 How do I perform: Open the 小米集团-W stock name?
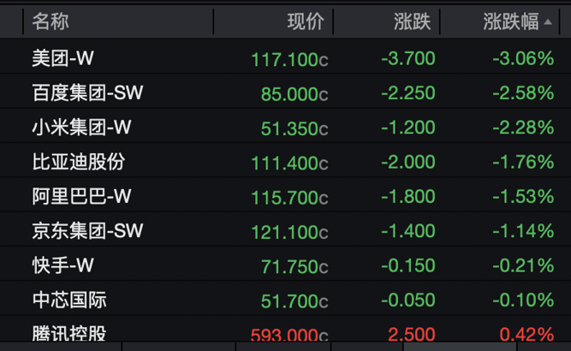(81, 128)
